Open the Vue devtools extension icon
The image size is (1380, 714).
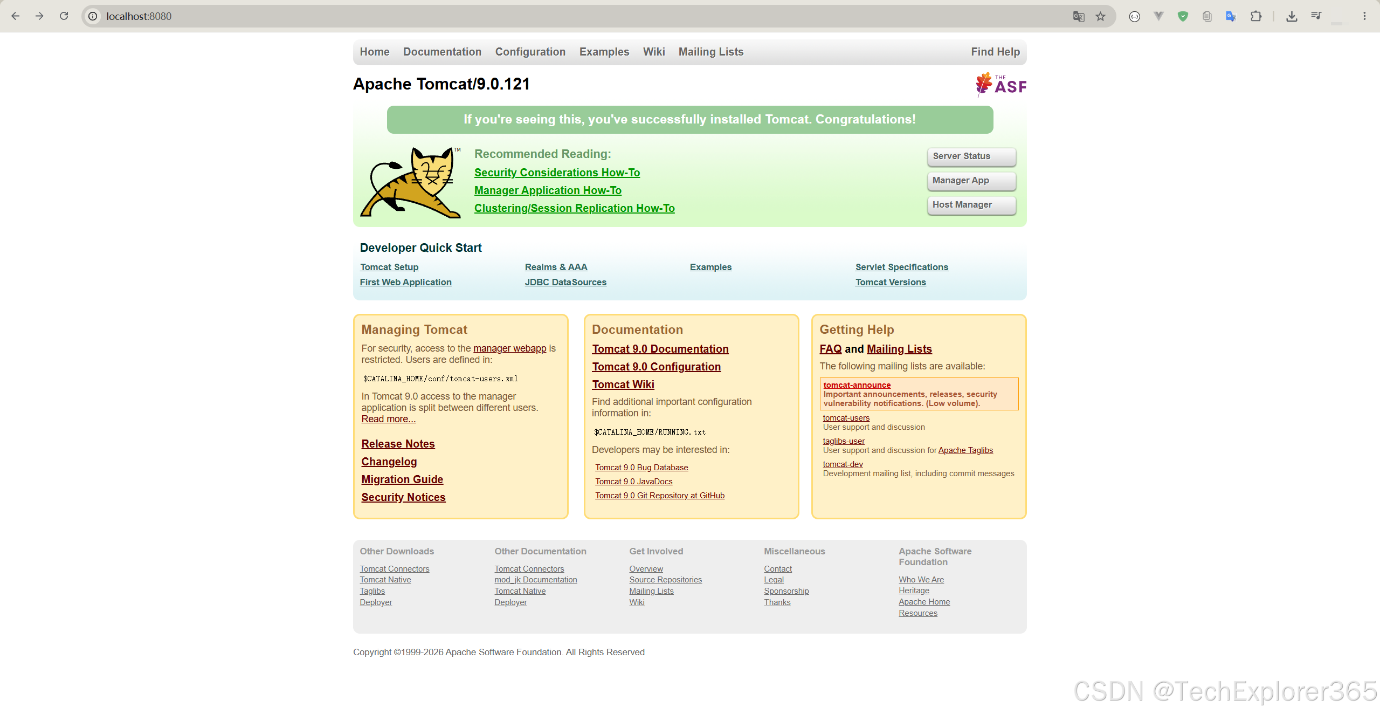coord(1158,16)
